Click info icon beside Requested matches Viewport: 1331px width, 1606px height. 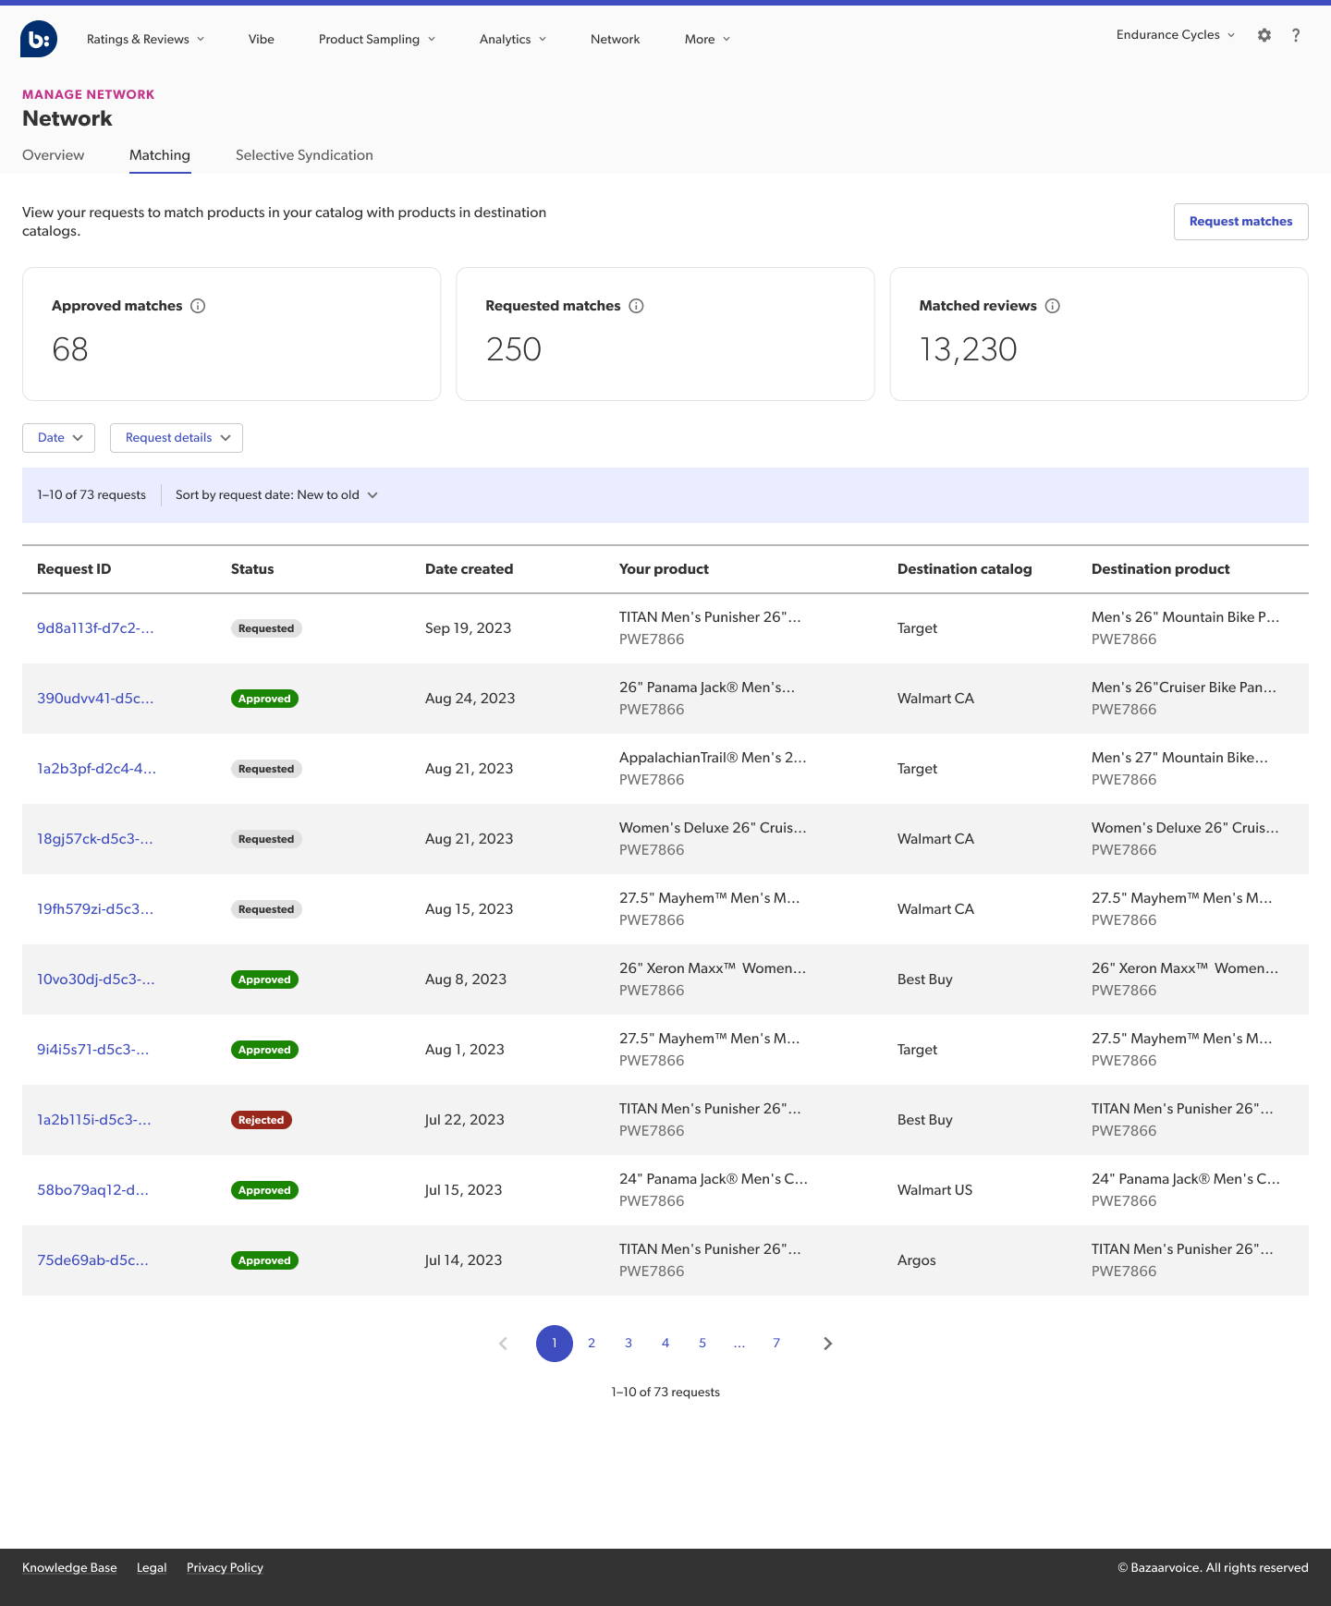[x=636, y=306]
